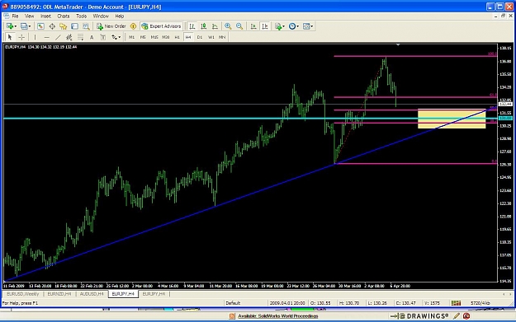
Task: Expand the New Chart dropdown arrow
Action: pyautogui.click(x=16, y=26)
